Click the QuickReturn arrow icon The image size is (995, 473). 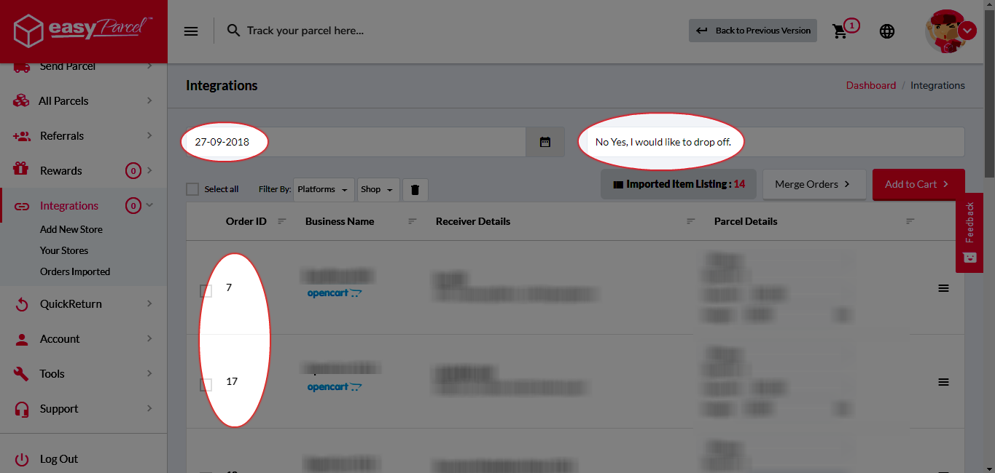(21, 304)
